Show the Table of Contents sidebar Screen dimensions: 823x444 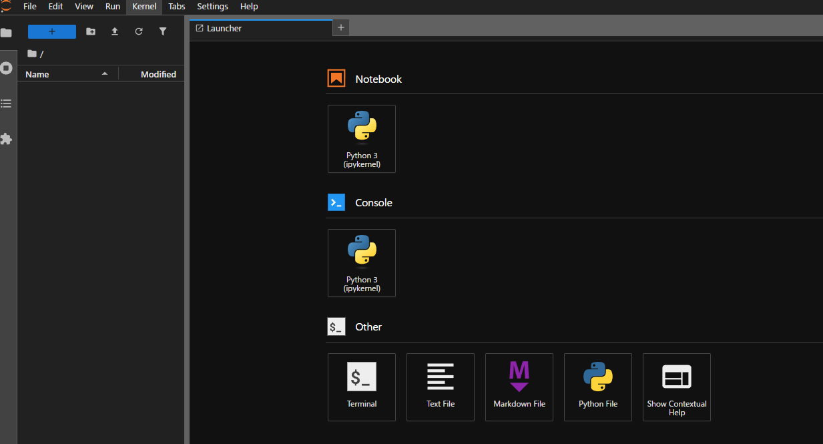[7, 103]
